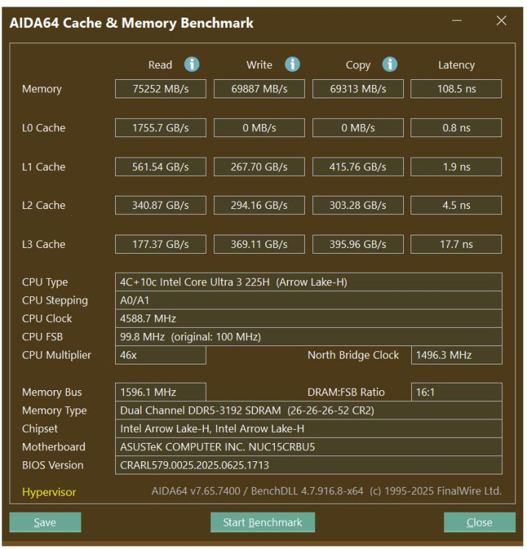
Task: Start Benchmark using the center button
Action: click(x=262, y=522)
